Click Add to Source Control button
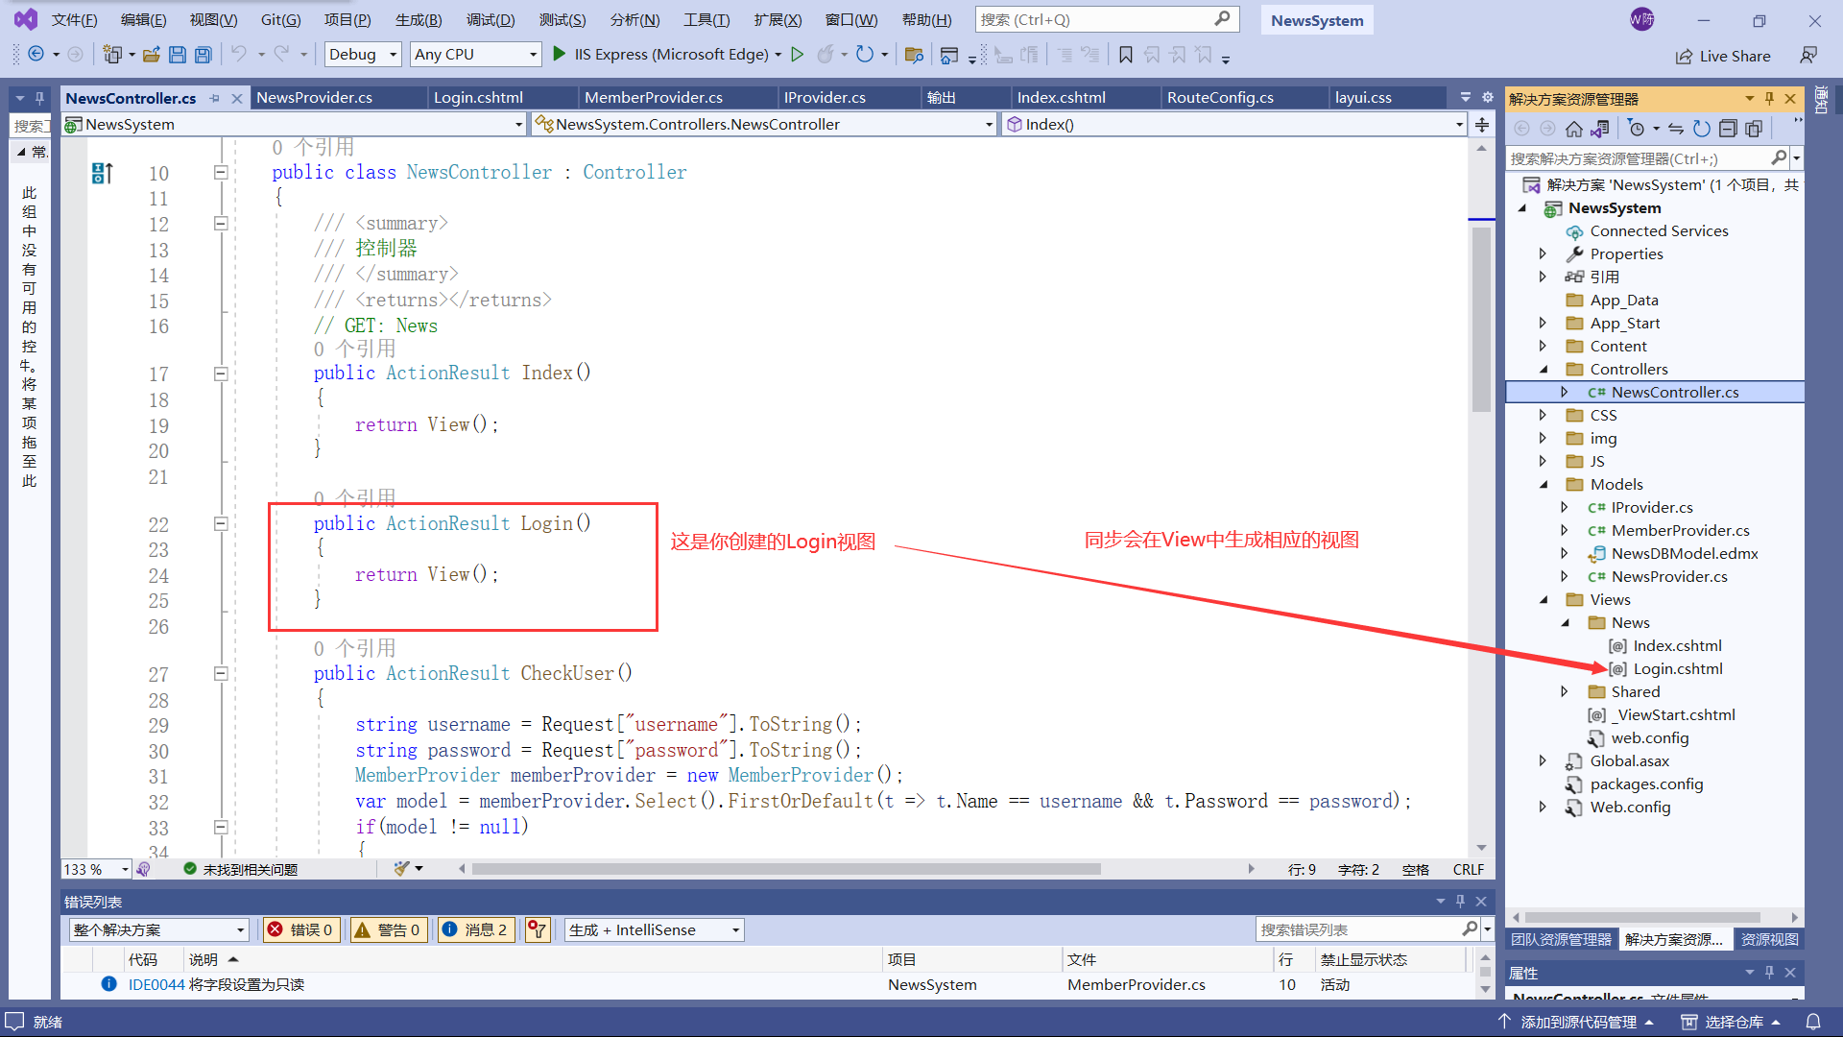This screenshot has width=1843, height=1037. [x=1575, y=1022]
